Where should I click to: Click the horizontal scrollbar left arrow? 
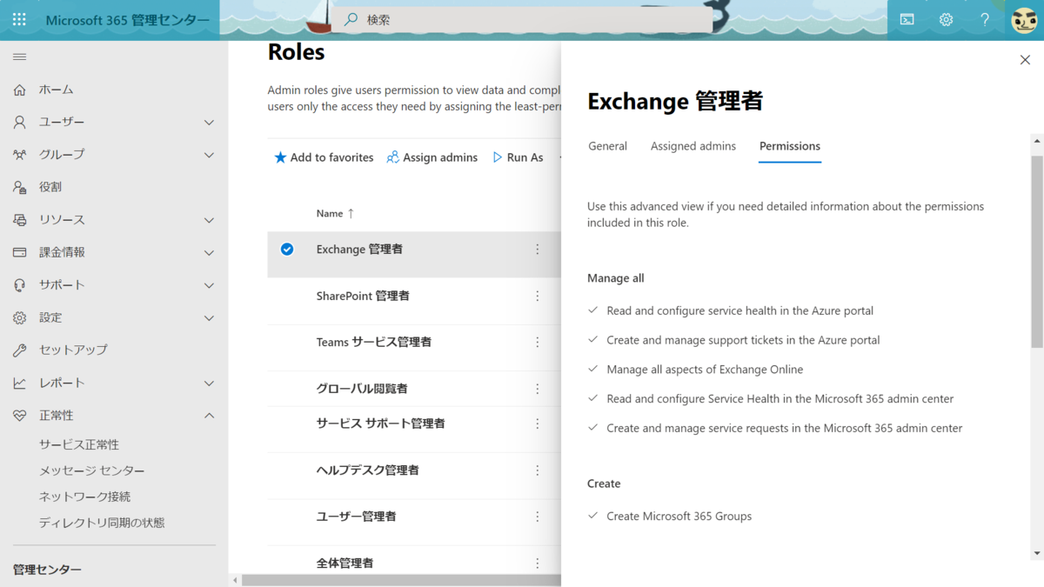[x=235, y=580]
